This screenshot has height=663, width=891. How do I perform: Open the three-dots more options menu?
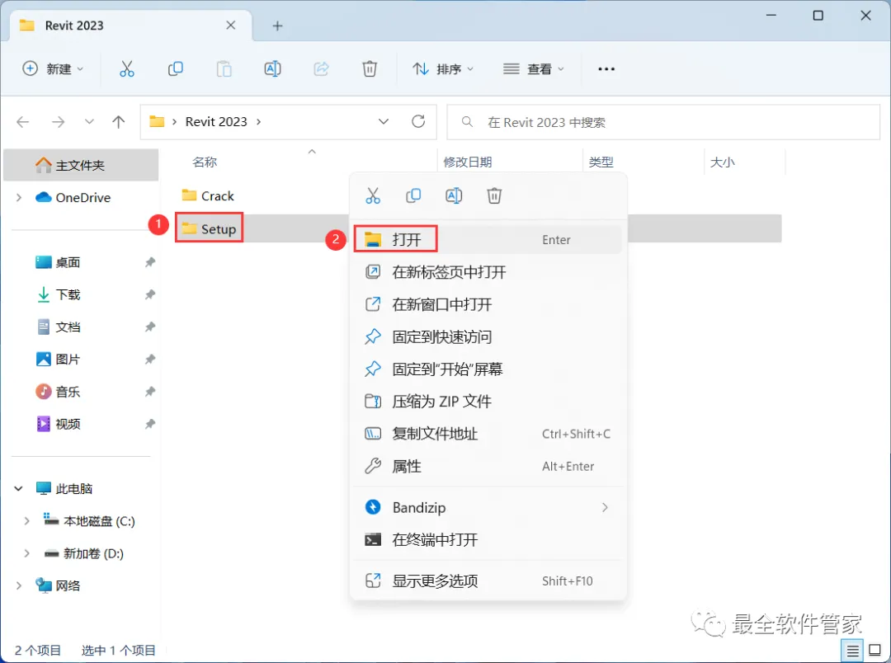[606, 68]
